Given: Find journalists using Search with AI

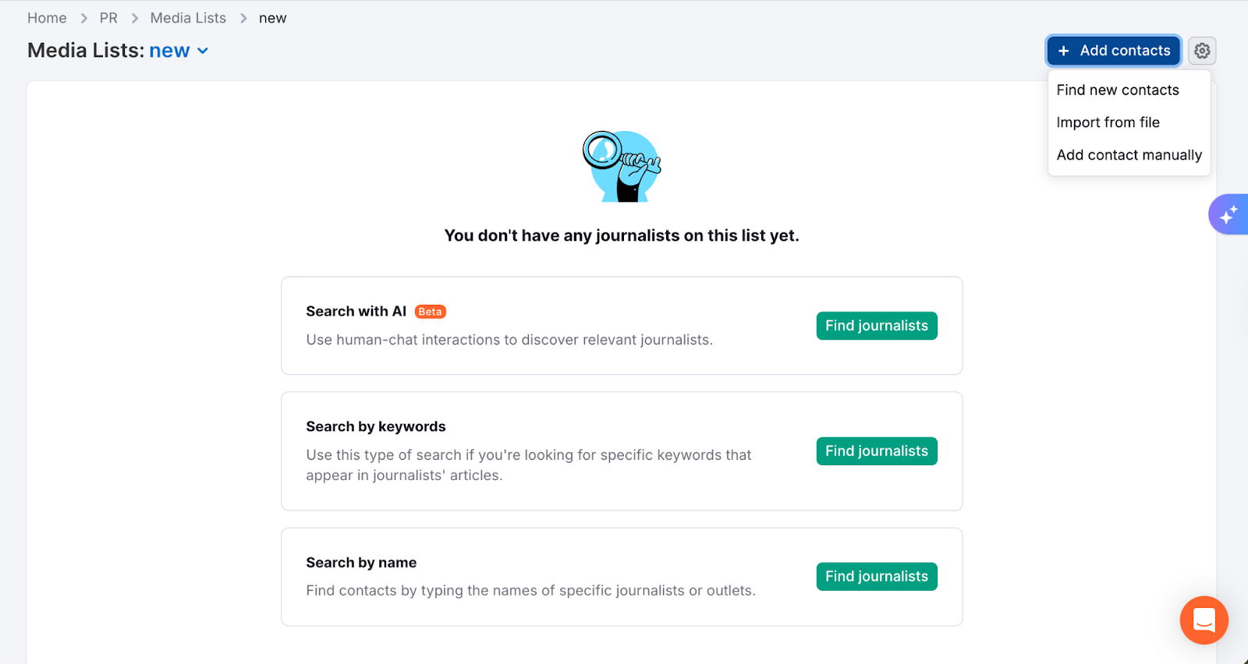Looking at the screenshot, I should point(876,326).
